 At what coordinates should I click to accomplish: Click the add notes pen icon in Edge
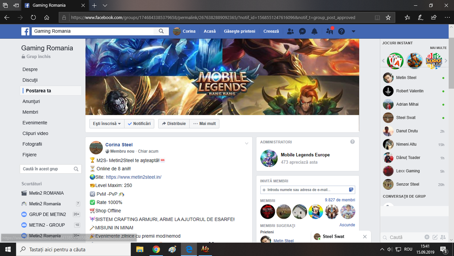[x=420, y=17]
